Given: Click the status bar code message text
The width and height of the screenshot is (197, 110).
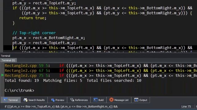Looking at the screenshot, I should point(61,107).
